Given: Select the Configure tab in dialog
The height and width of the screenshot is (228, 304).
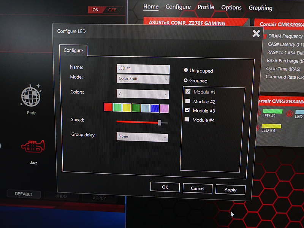Looking at the screenshot, I should 73,51.
